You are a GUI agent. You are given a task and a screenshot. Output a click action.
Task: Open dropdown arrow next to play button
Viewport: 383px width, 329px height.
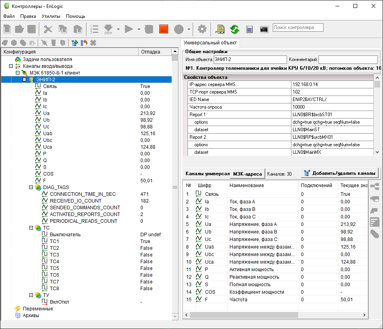pos(139,29)
